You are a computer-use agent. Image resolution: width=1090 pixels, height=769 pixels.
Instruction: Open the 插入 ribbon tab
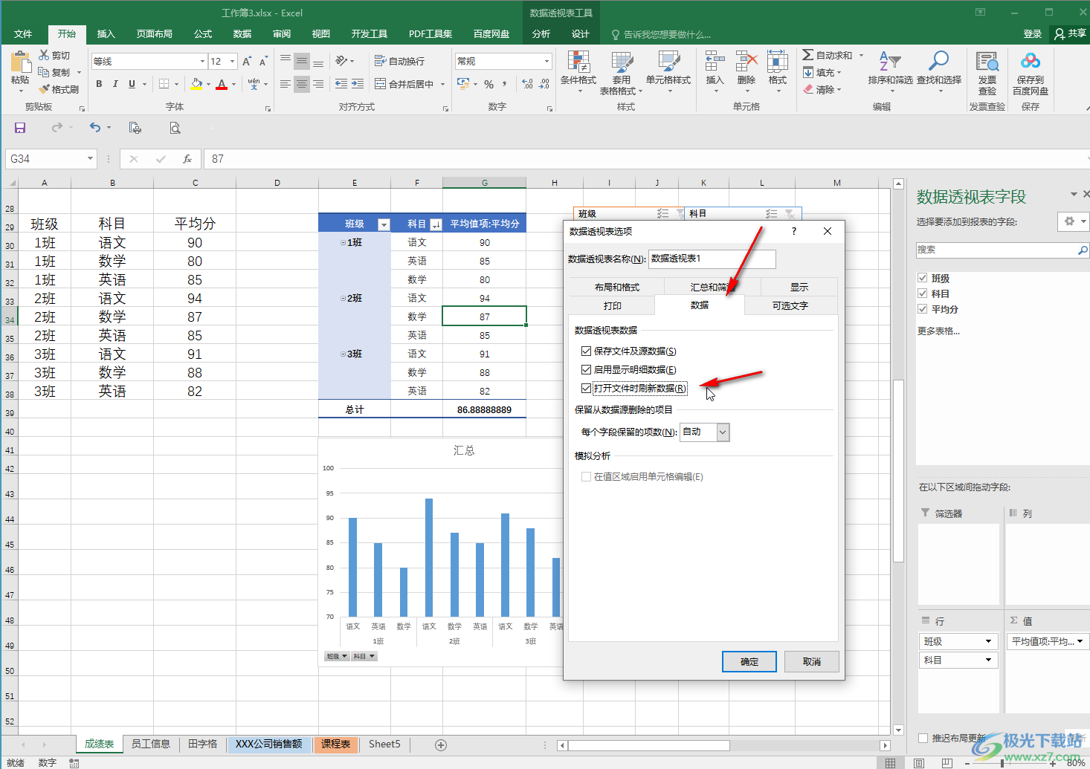pos(106,34)
